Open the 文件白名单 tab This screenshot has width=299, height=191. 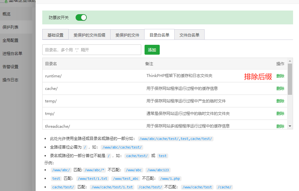tap(189, 35)
